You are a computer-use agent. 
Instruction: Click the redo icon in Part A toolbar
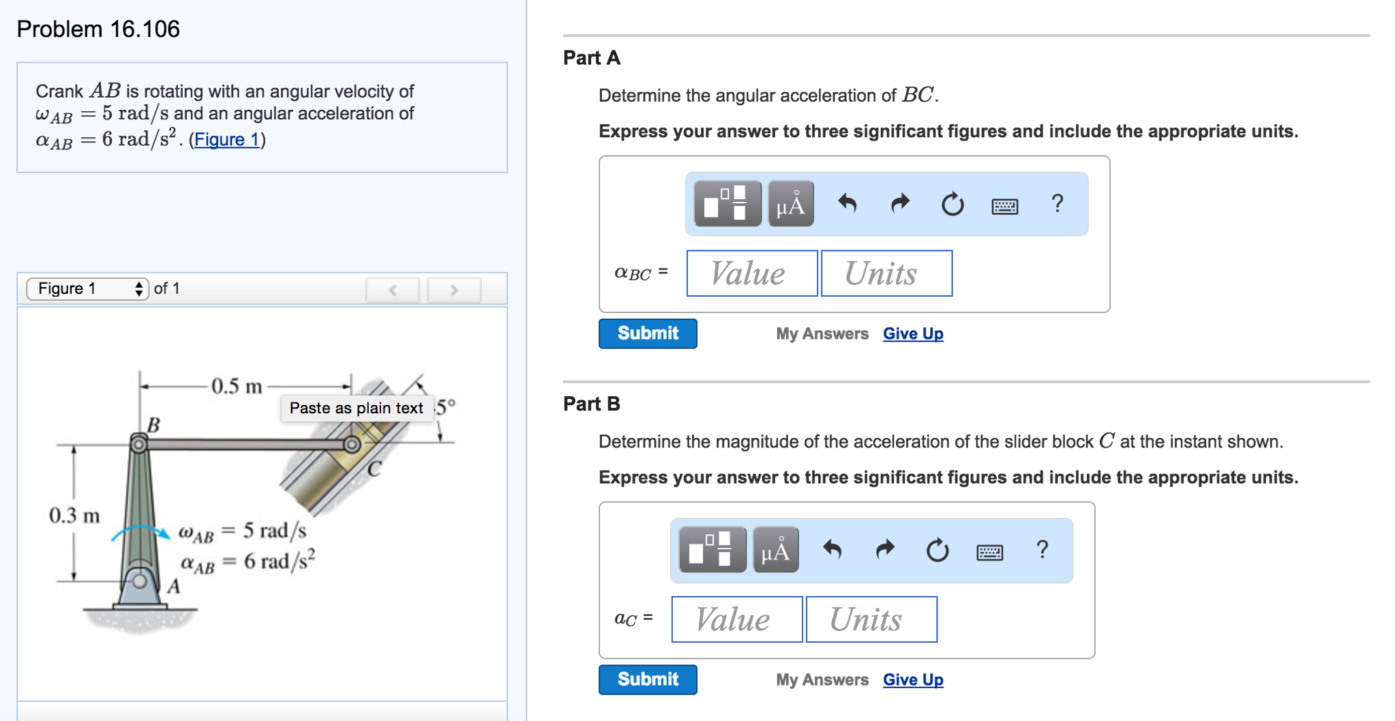900,203
